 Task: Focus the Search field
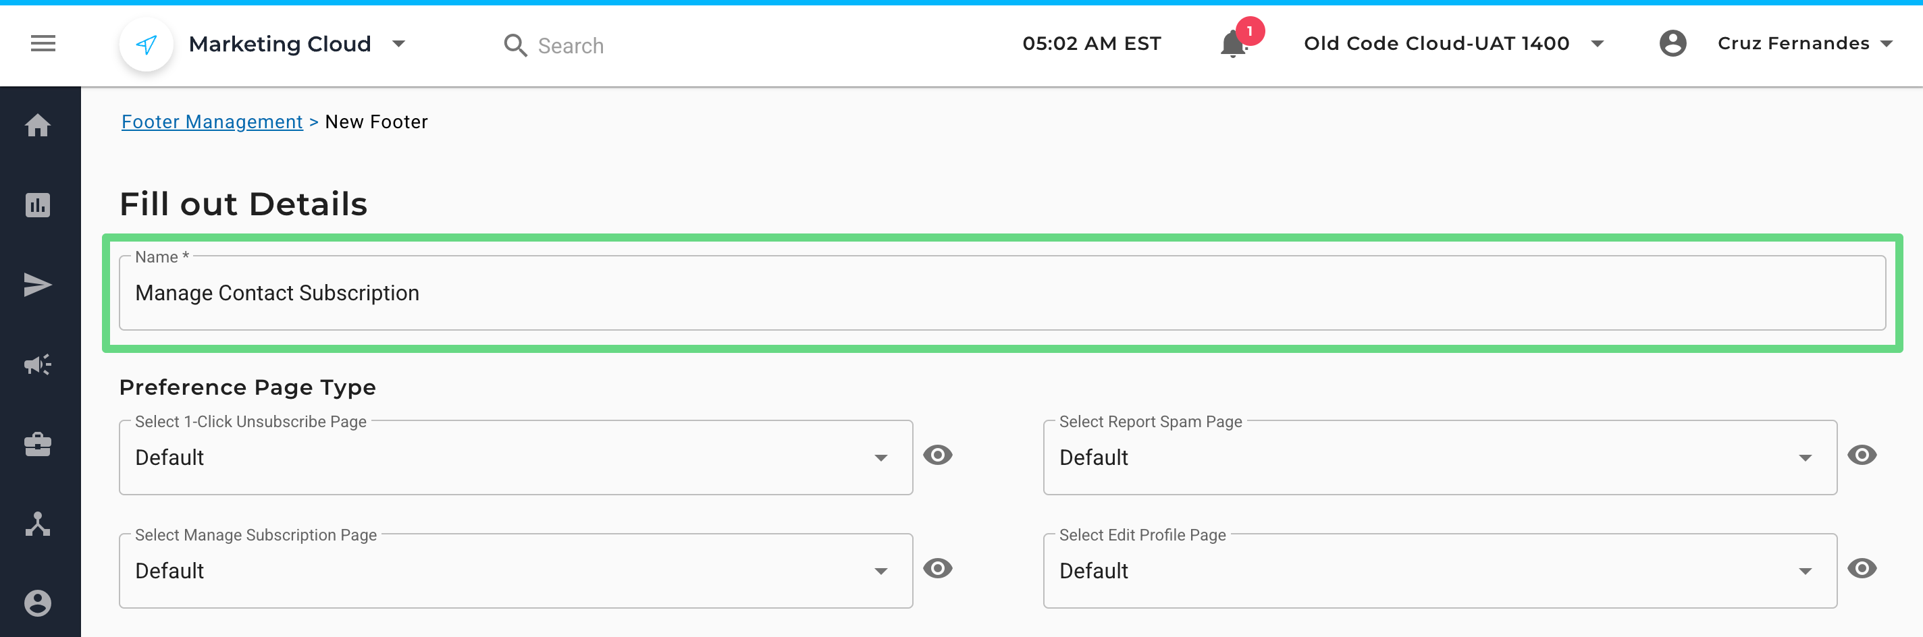pyautogui.click(x=571, y=45)
